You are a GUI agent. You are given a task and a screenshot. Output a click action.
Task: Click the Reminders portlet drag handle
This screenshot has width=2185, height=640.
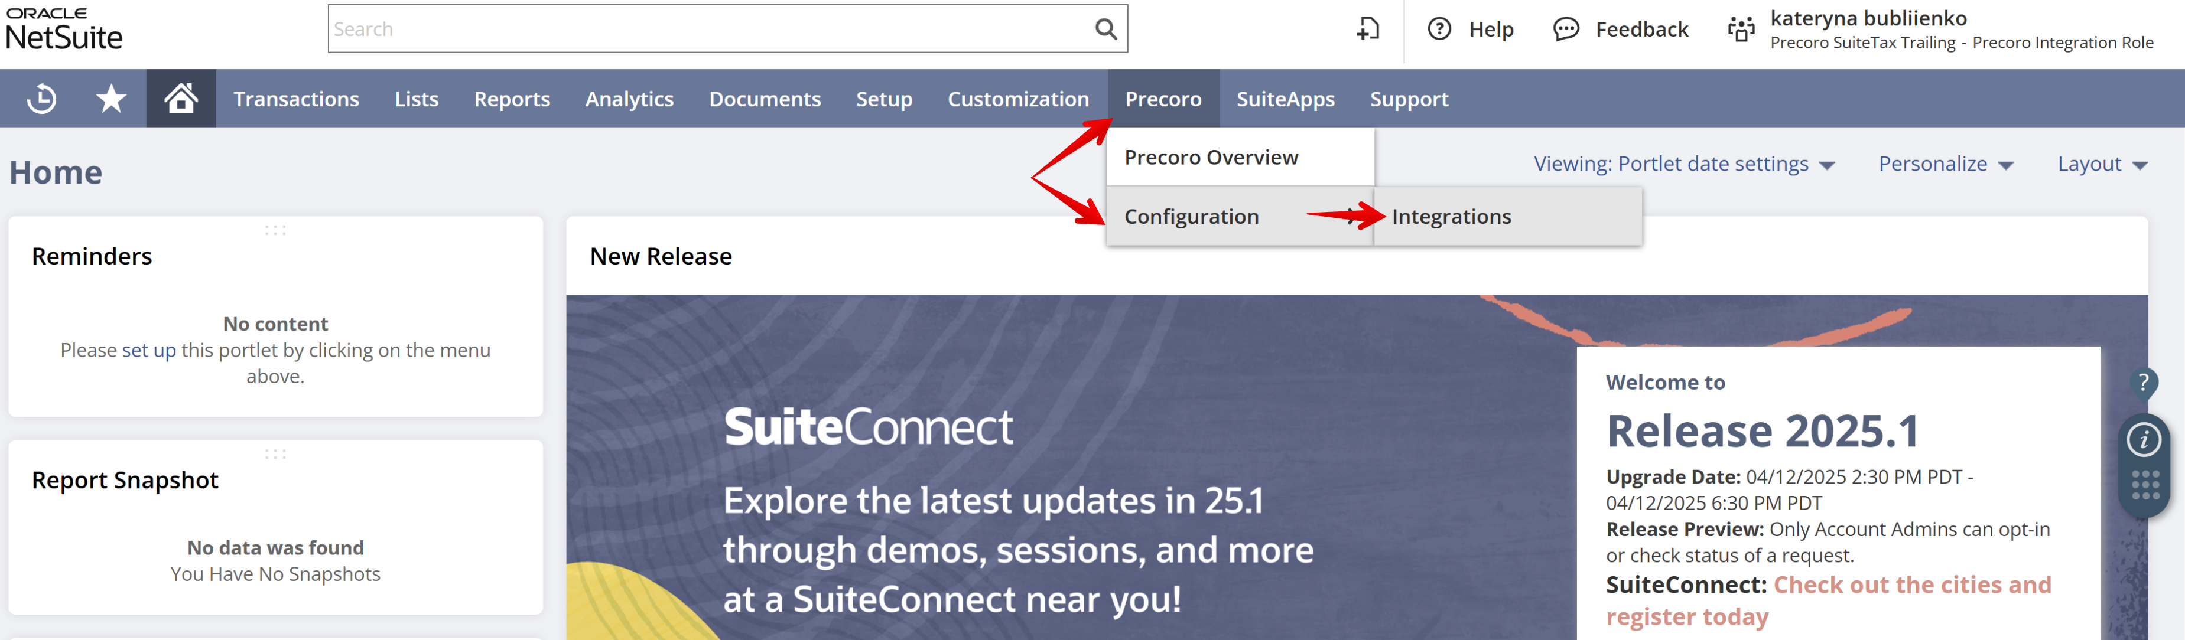pyautogui.click(x=275, y=230)
